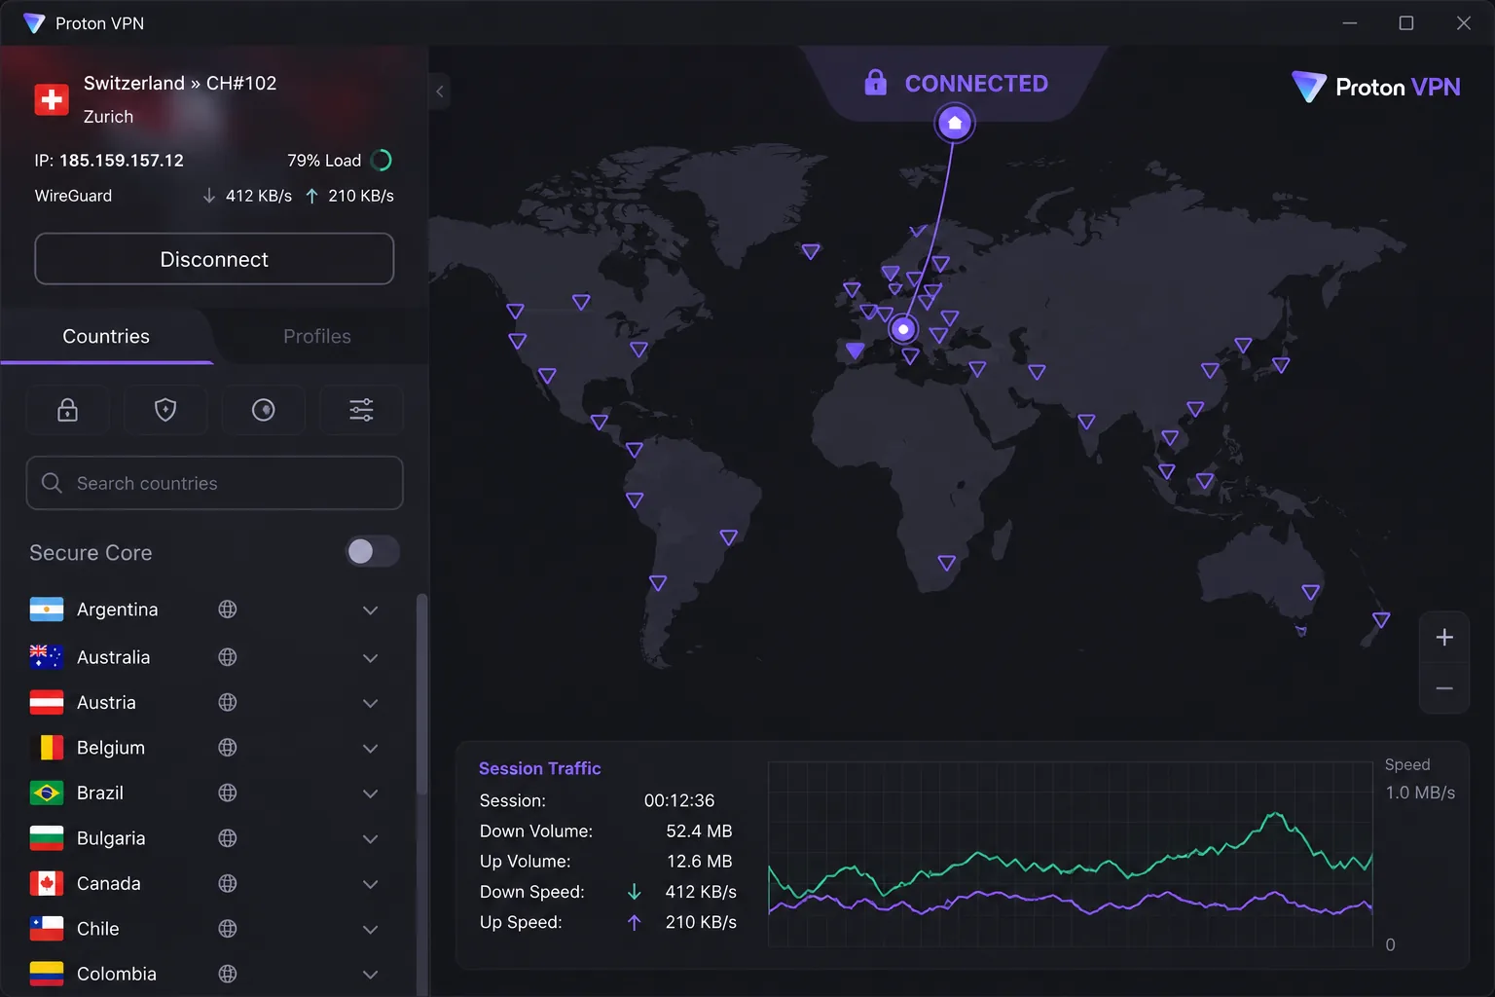Click the CONNECTED status label
The height and width of the screenshot is (997, 1495).
tap(976, 84)
